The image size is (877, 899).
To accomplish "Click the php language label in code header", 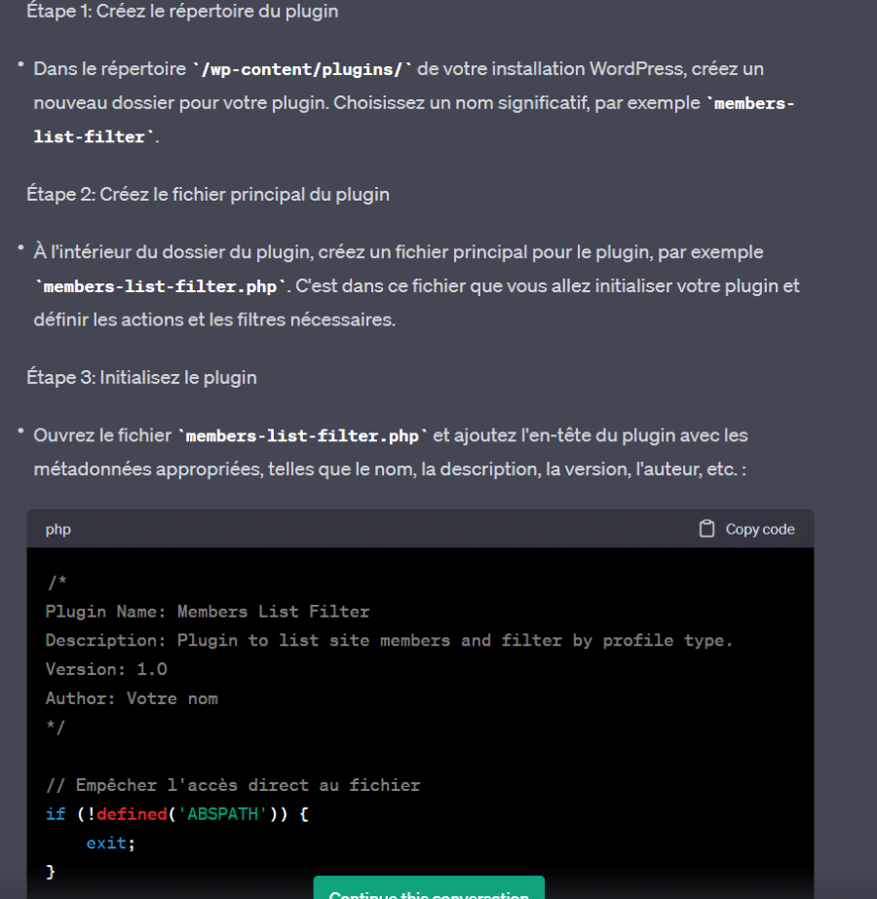I will coord(57,529).
